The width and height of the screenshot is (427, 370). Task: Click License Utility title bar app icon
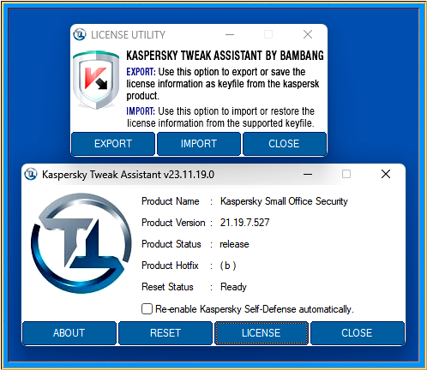[80, 34]
